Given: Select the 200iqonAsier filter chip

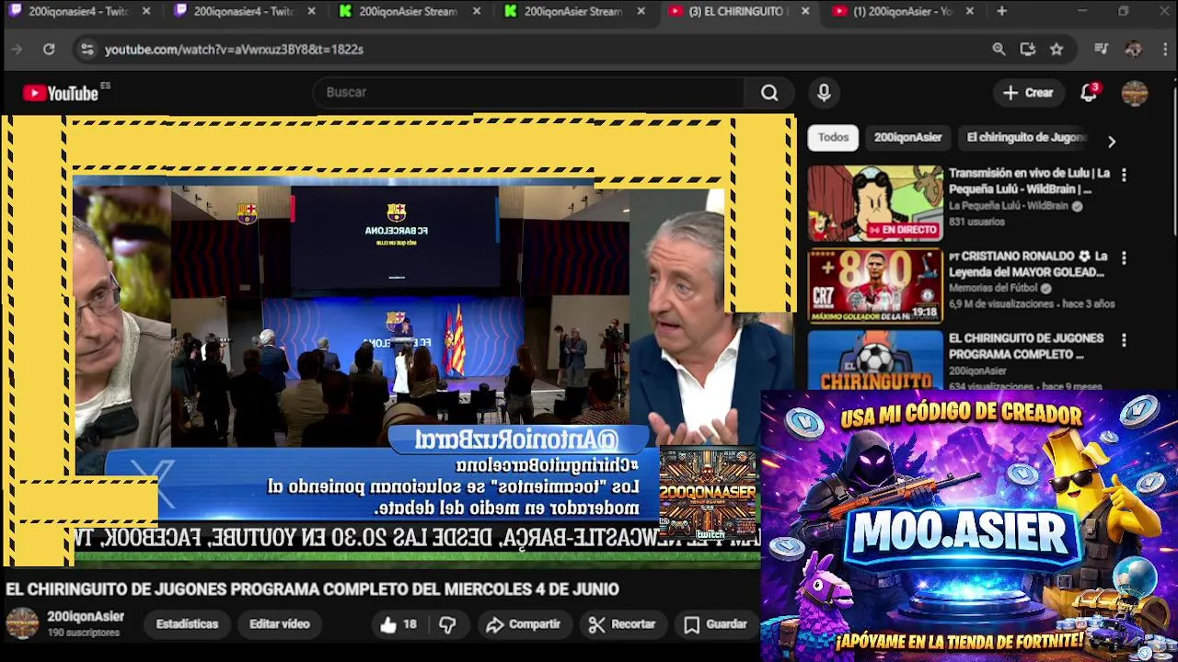Looking at the screenshot, I should click(907, 137).
